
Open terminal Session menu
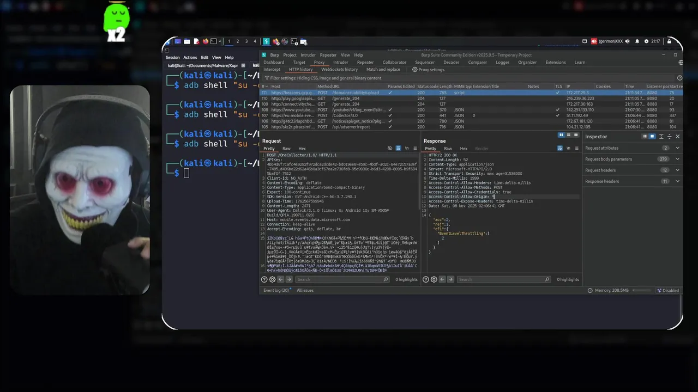click(172, 57)
